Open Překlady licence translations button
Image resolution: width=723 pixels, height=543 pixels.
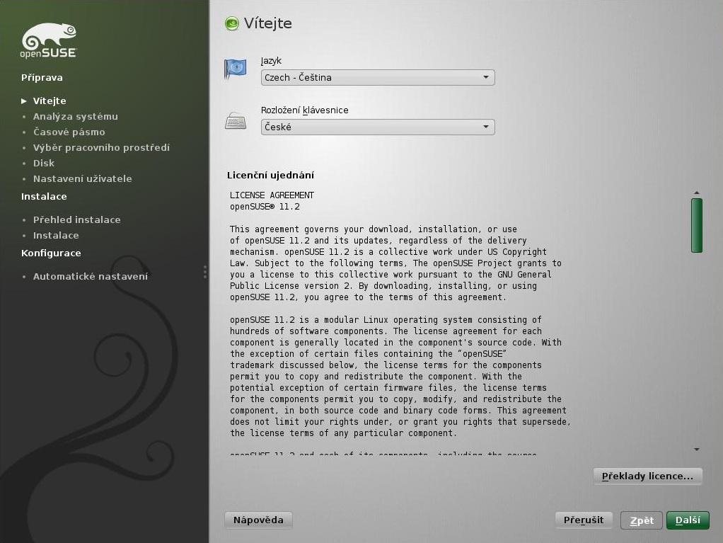pos(647,476)
